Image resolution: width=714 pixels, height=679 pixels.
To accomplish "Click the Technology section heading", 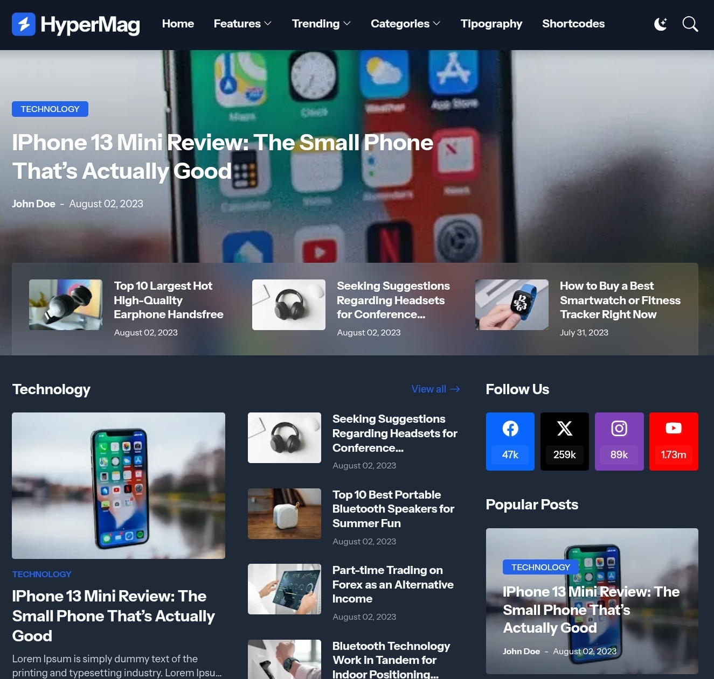I will point(51,389).
